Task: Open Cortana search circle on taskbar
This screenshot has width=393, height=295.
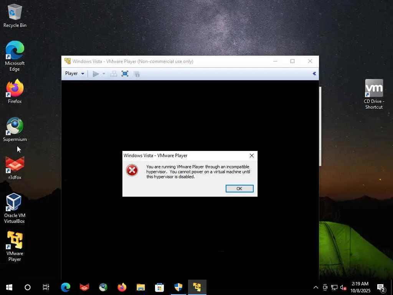Action: [x=28, y=287]
